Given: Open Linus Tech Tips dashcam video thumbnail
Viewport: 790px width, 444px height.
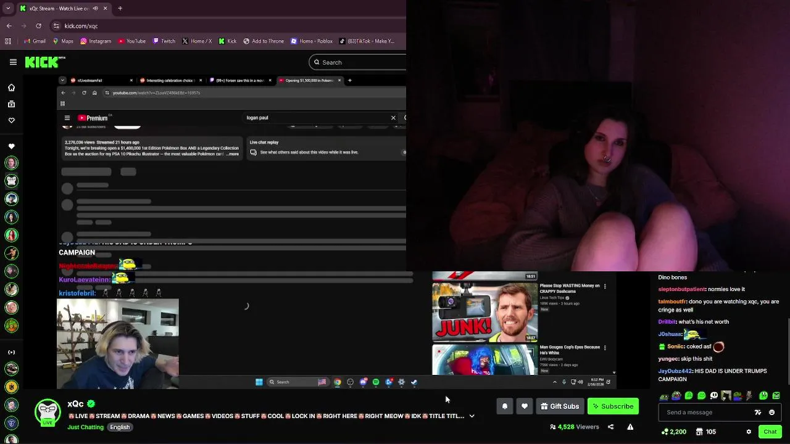Looking at the screenshot, I should (x=484, y=312).
